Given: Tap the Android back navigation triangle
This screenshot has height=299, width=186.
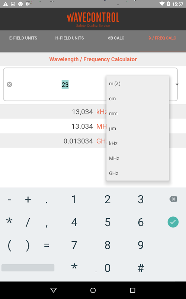Looking at the screenshot, I should pyautogui.click(x=54, y=290).
